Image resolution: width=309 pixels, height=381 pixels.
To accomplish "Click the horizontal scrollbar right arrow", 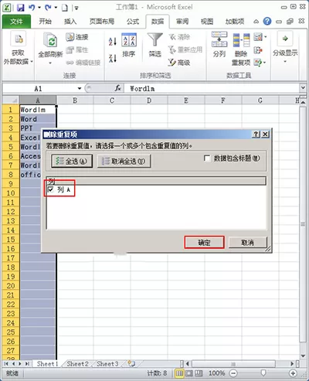I will 292,364.
